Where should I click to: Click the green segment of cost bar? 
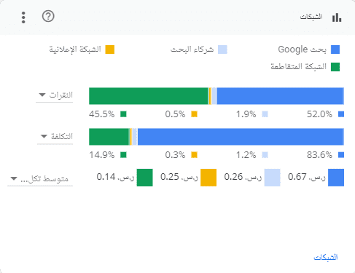tap(109, 137)
